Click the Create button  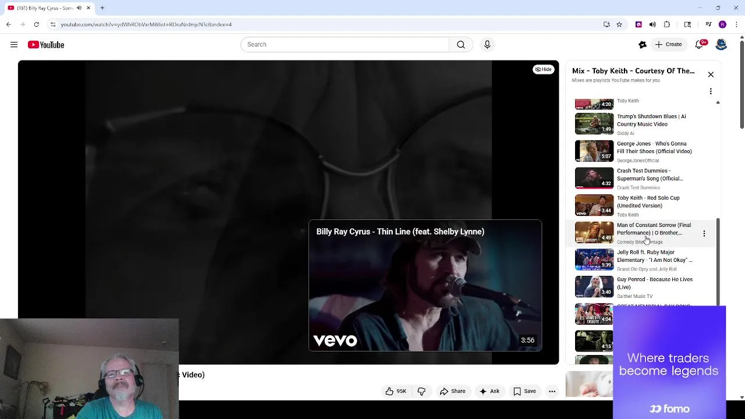tap(668, 45)
